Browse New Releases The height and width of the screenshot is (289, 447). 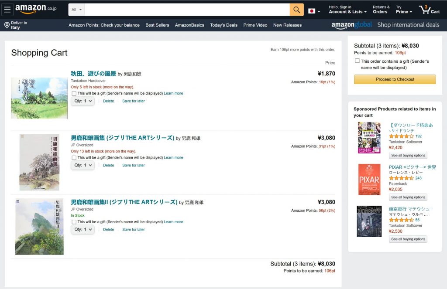287,25
